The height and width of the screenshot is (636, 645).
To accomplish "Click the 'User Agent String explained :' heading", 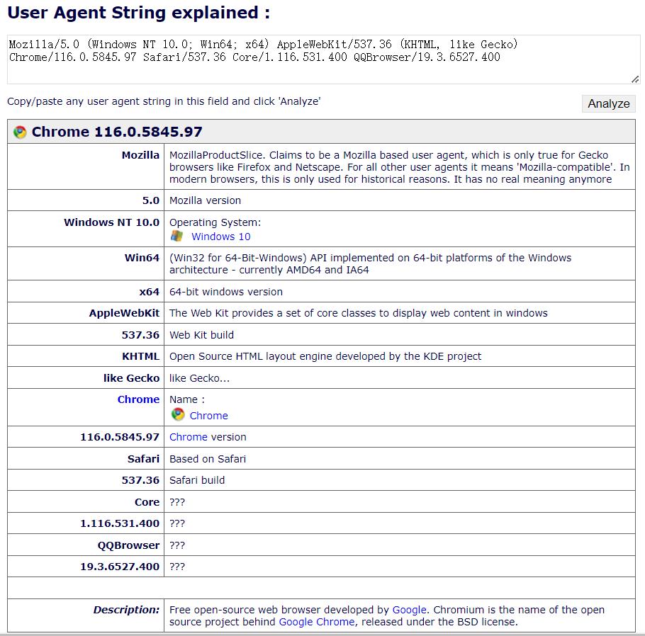I will click(139, 13).
